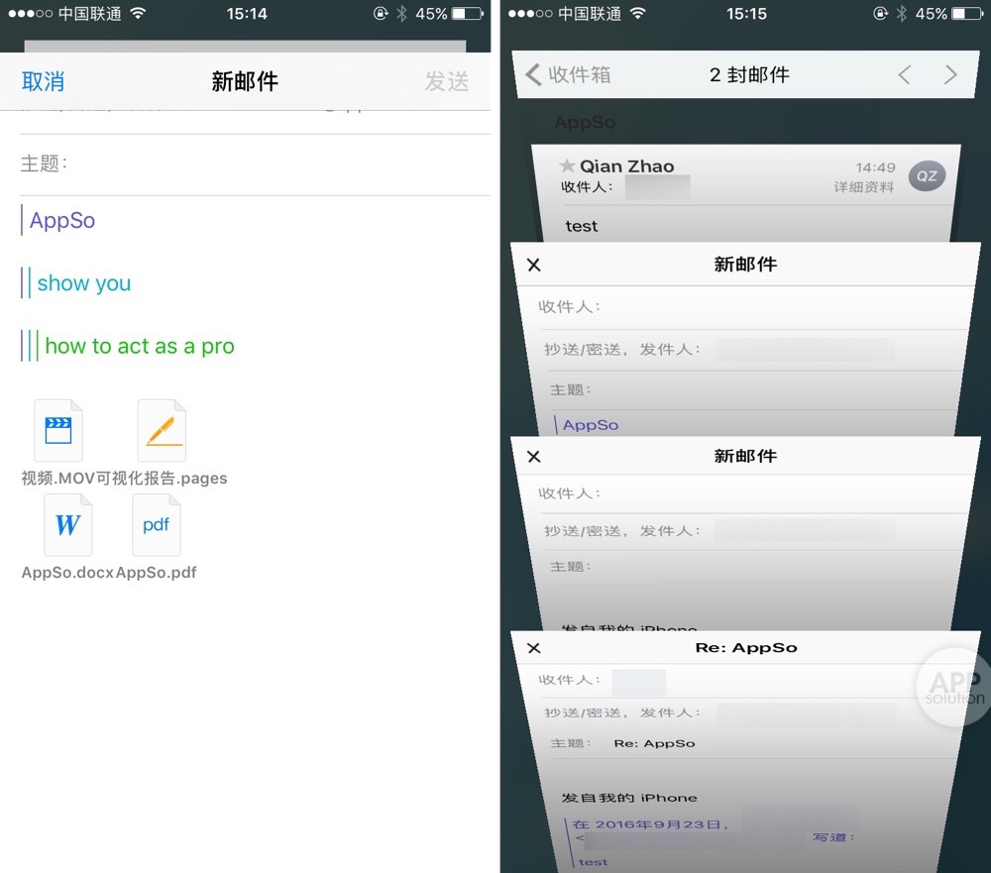Tap the right chevron to view next email
The height and width of the screenshot is (873, 991).
point(951,74)
